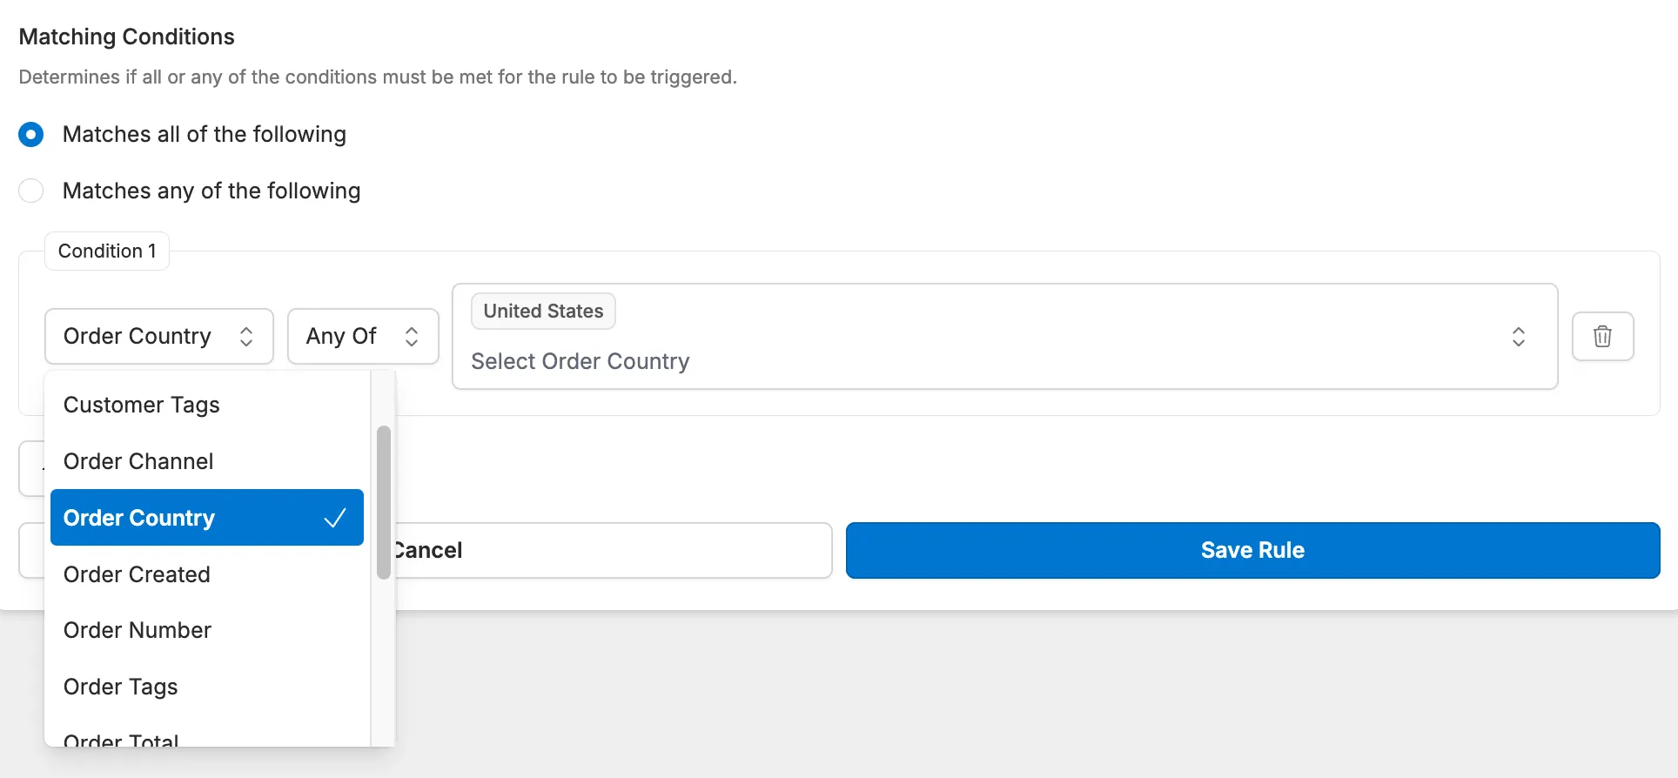This screenshot has width=1678, height=778.
Task: Pick Order Created option
Action: pyautogui.click(x=137, y=574)
